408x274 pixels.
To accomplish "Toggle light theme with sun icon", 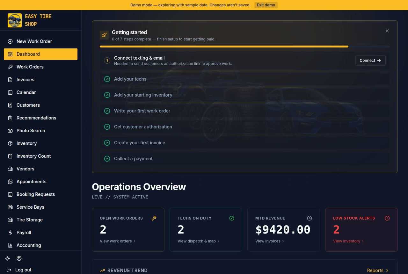I will click(x=8, y=258).
